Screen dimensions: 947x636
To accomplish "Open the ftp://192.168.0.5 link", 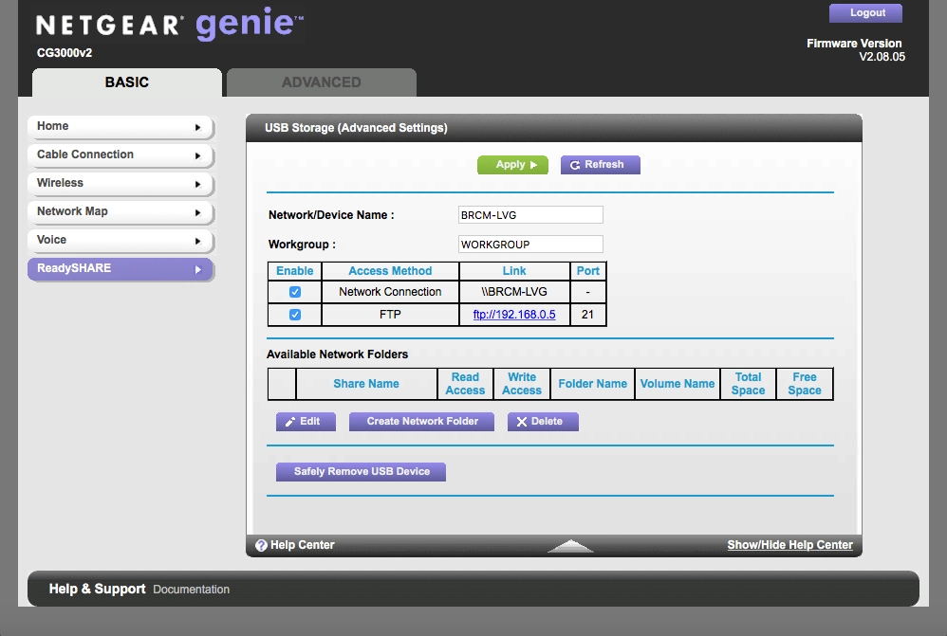I will (x=514, y=315).
